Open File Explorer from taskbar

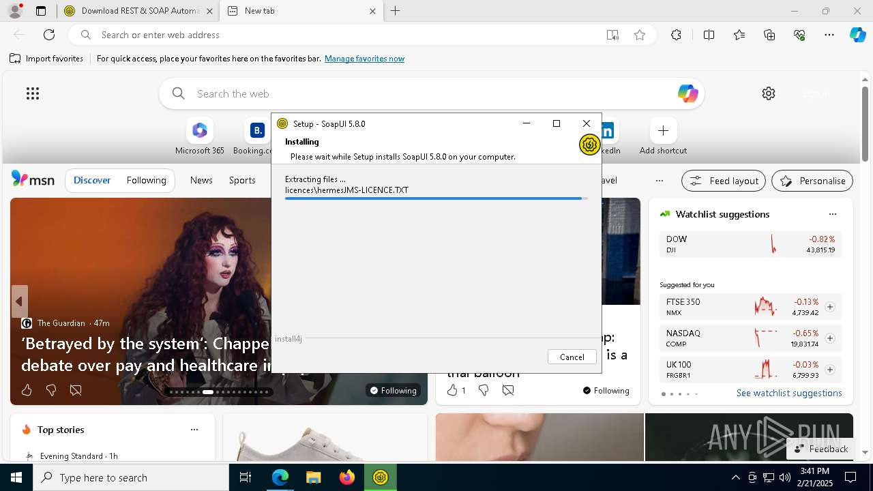(314, 477)
